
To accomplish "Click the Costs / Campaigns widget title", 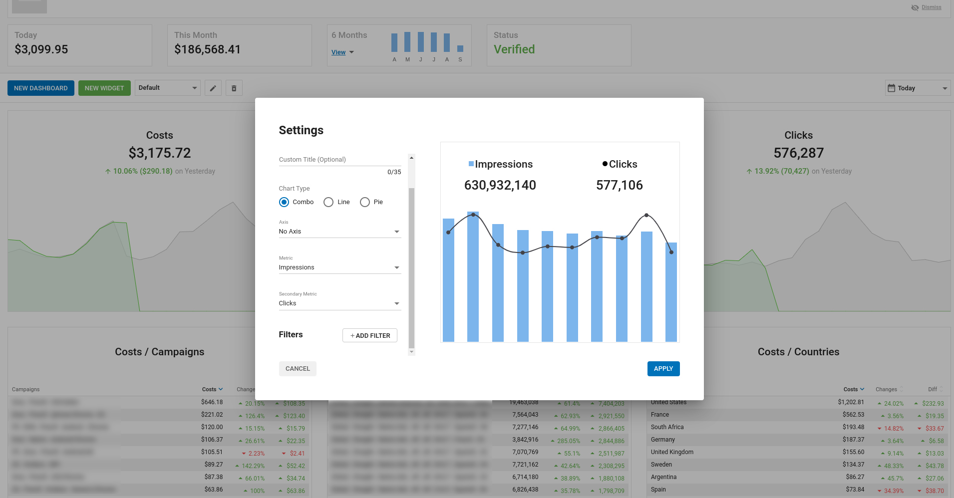I will (x=160, y=352).
